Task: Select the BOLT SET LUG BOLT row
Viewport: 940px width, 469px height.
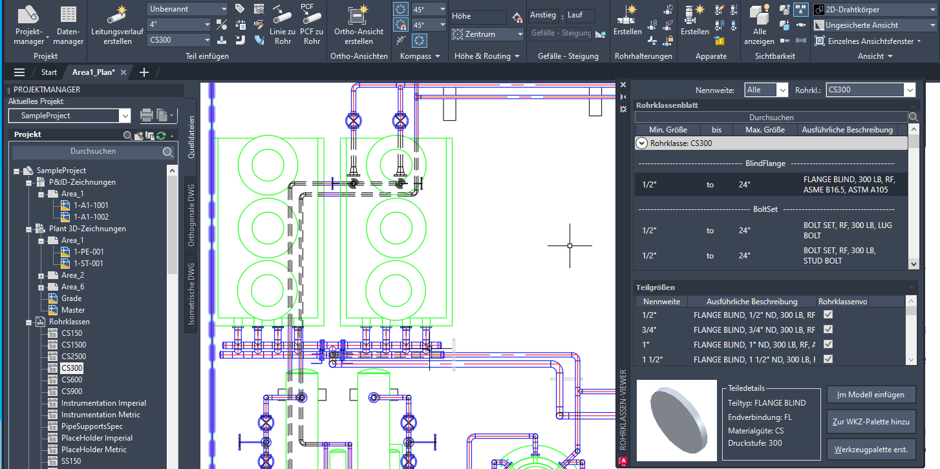Action: [x=771, y=231]
